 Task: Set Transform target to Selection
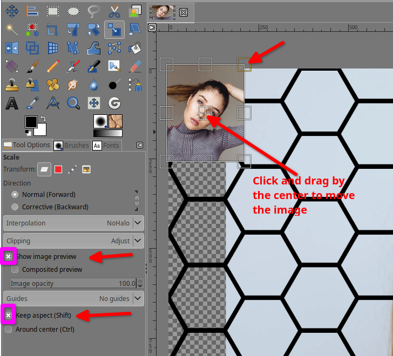pyautogui.click(x=58, y=169)
